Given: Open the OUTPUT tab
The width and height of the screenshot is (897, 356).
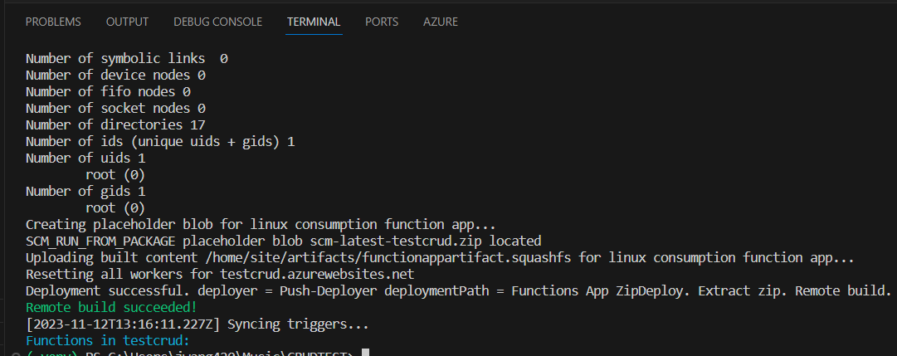Looking at the screenshot, I should [127, 22].
